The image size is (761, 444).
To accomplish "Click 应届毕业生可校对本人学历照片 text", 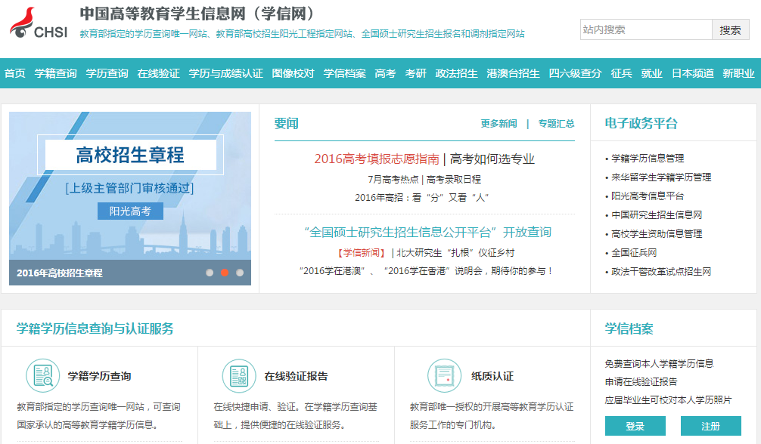I will coord(668,400).
